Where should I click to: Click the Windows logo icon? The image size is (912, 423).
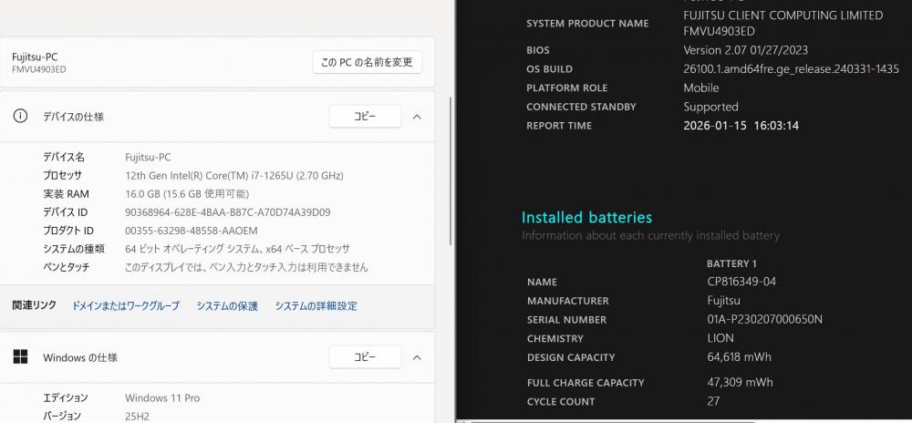(x=20, y=357)
